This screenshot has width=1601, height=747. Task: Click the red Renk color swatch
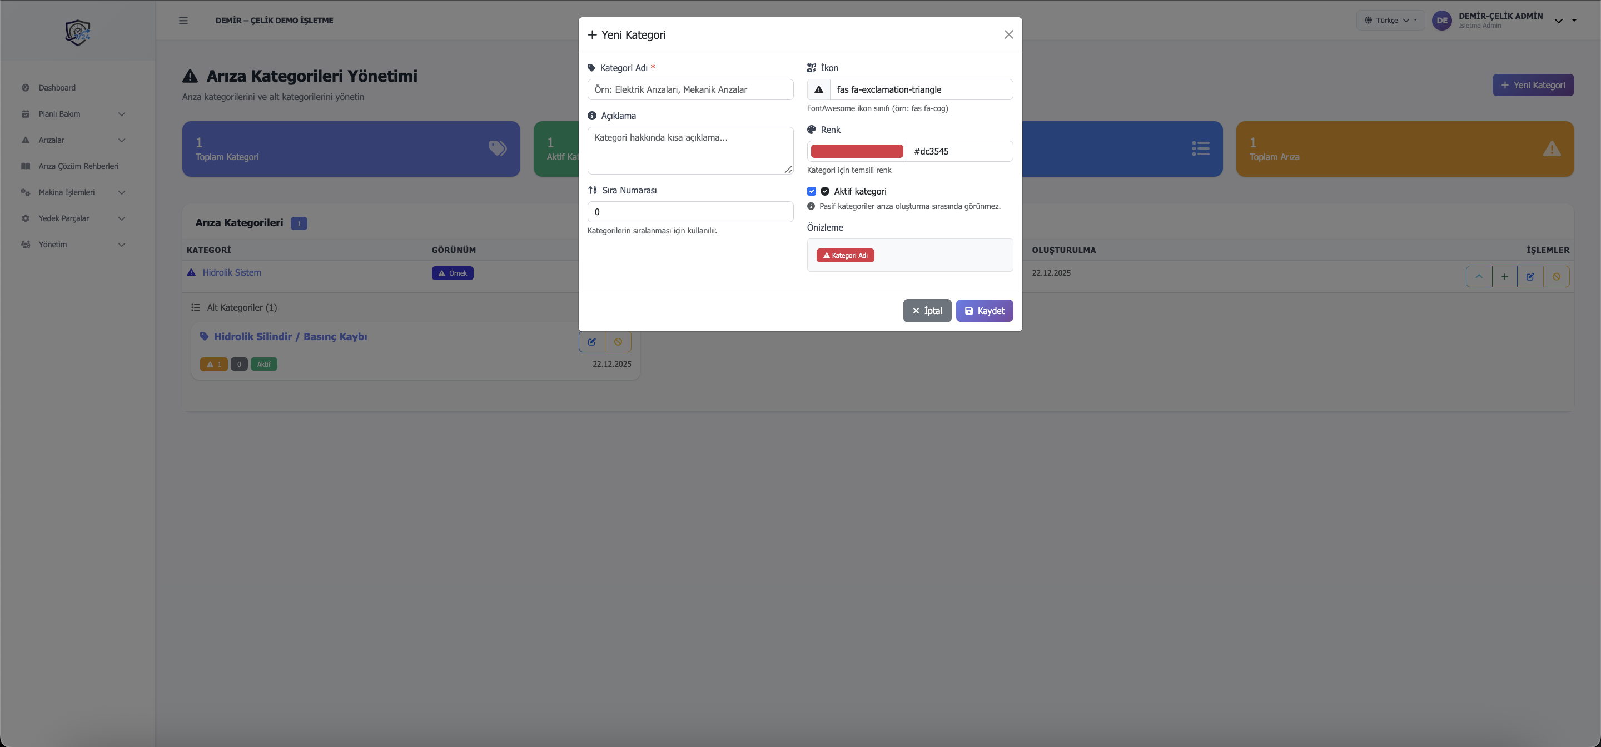coord(857,151)
